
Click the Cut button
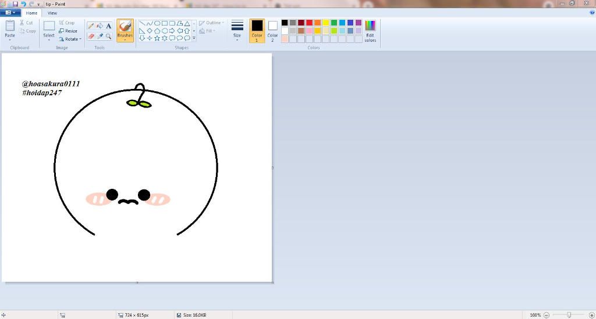point(26,23)
